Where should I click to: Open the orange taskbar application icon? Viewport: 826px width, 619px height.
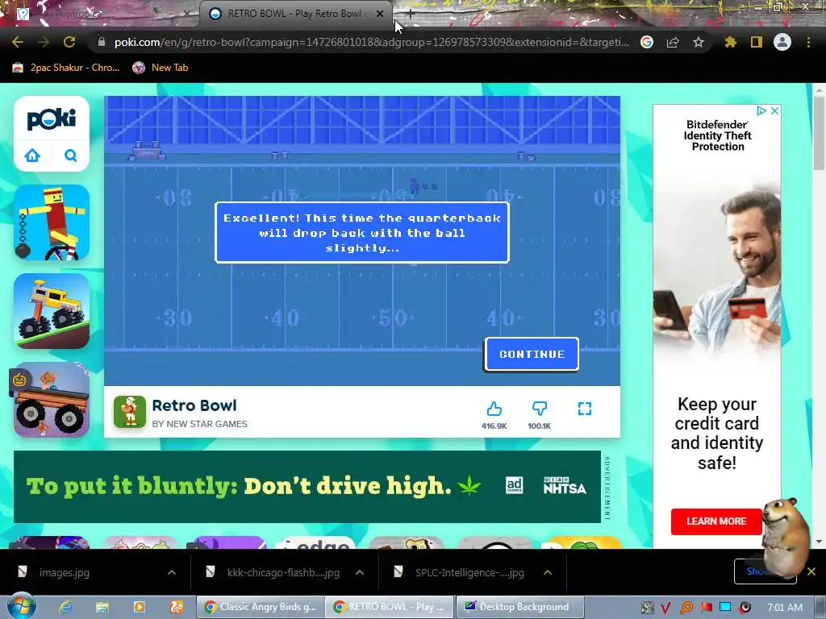point(177,607)
